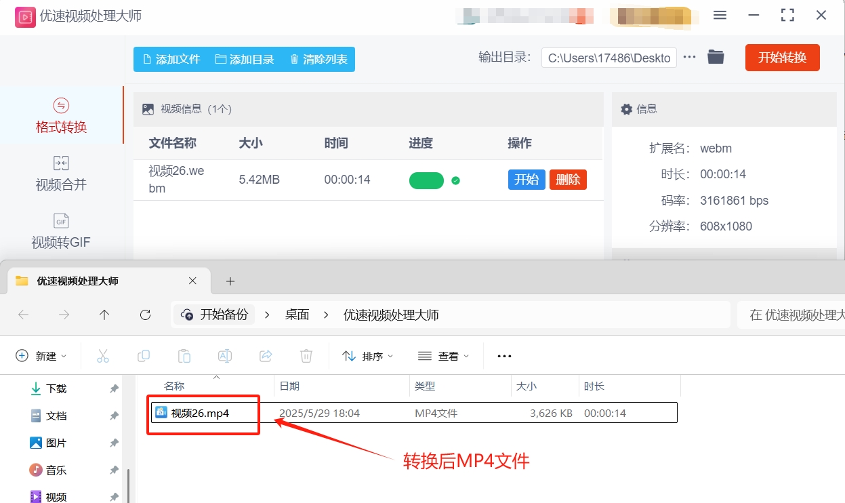Click the red 删除 button for 视频26.webm
Viewport: 845px width, 503px height.
point(568,180)
